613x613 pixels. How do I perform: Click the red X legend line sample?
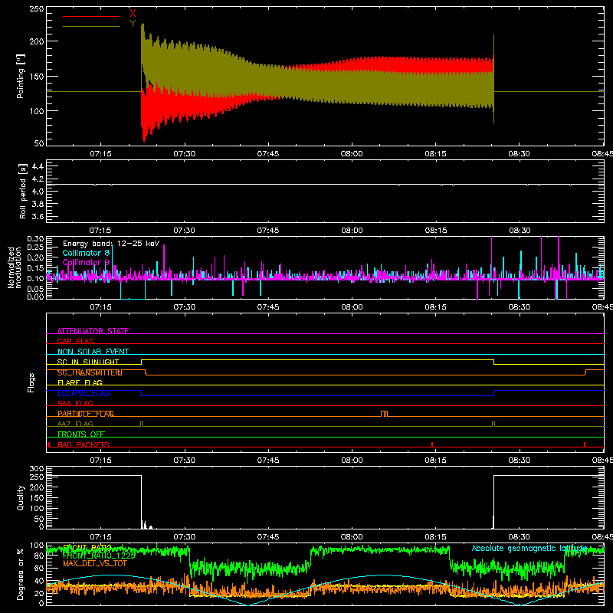click(x=91, y=16)
